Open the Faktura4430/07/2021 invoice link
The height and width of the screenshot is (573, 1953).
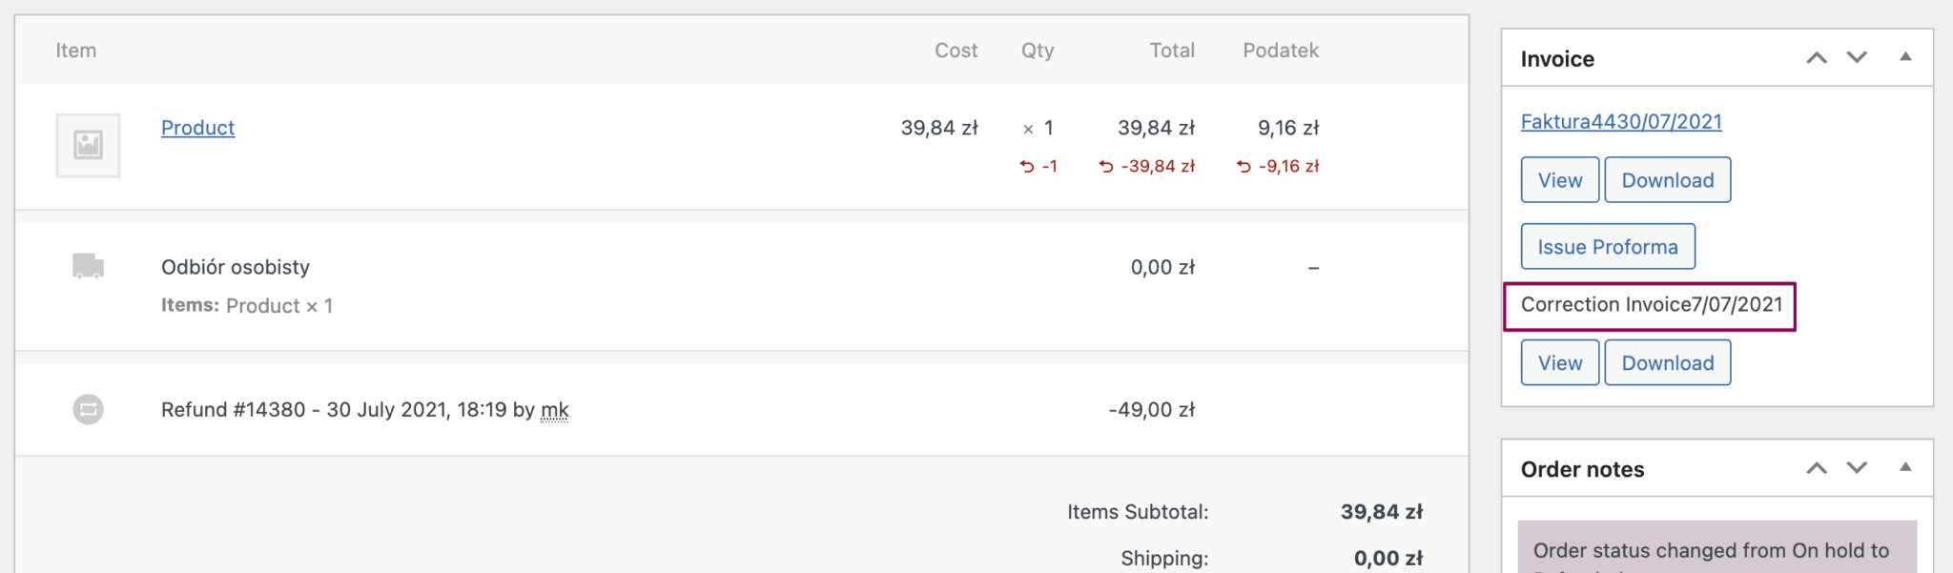click(x=1620, y=121)
